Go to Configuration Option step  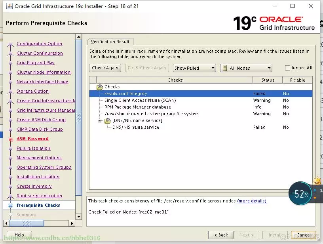tap(39, 44)
